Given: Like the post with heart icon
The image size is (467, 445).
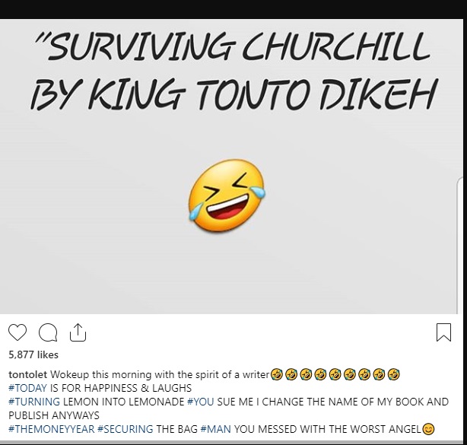Looking at the screenshot, I should 17,332.
